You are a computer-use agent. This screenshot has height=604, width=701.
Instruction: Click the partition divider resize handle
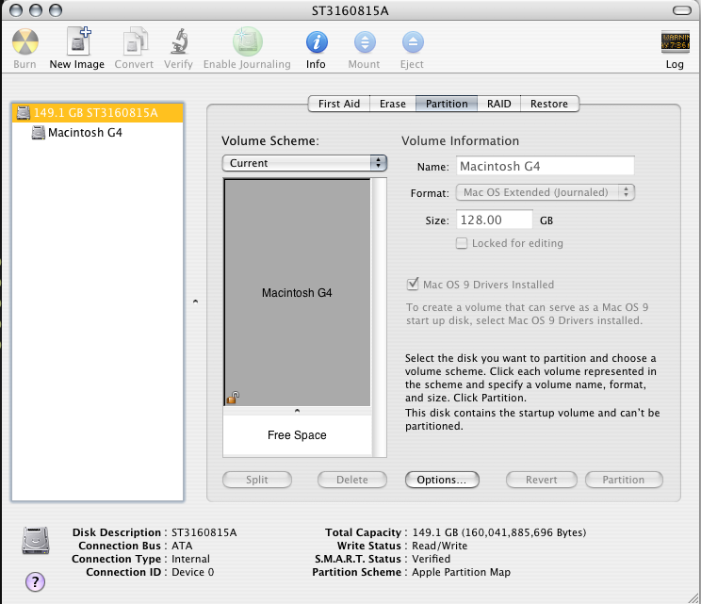coord(297,411)
